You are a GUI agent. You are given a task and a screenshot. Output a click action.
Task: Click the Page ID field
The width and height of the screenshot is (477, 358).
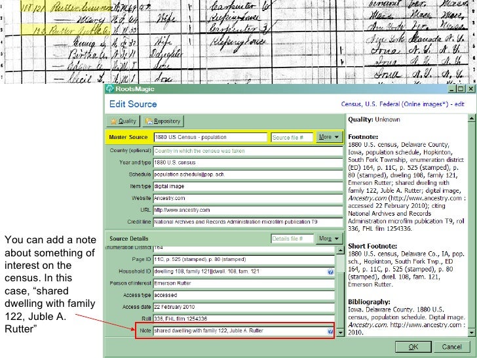tap(244, 260)
